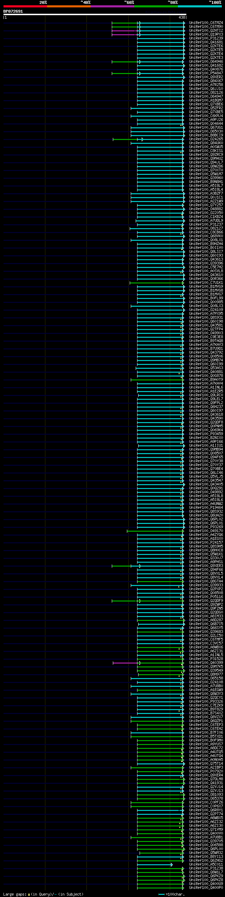Image resolution: width=225 pixels, height=897 pixels.
Task: Select subject label UniRef100_O64946
Action: click(206, 62)
